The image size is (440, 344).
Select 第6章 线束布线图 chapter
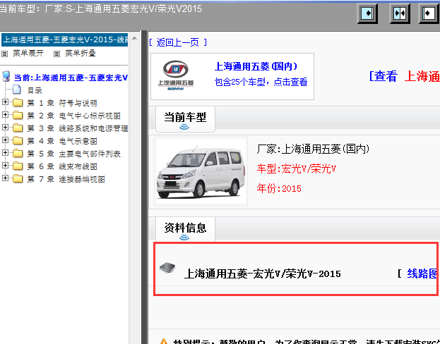62,166
